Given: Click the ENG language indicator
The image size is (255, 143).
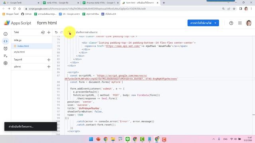Looking at the screenshot, I should pos(225,139).
